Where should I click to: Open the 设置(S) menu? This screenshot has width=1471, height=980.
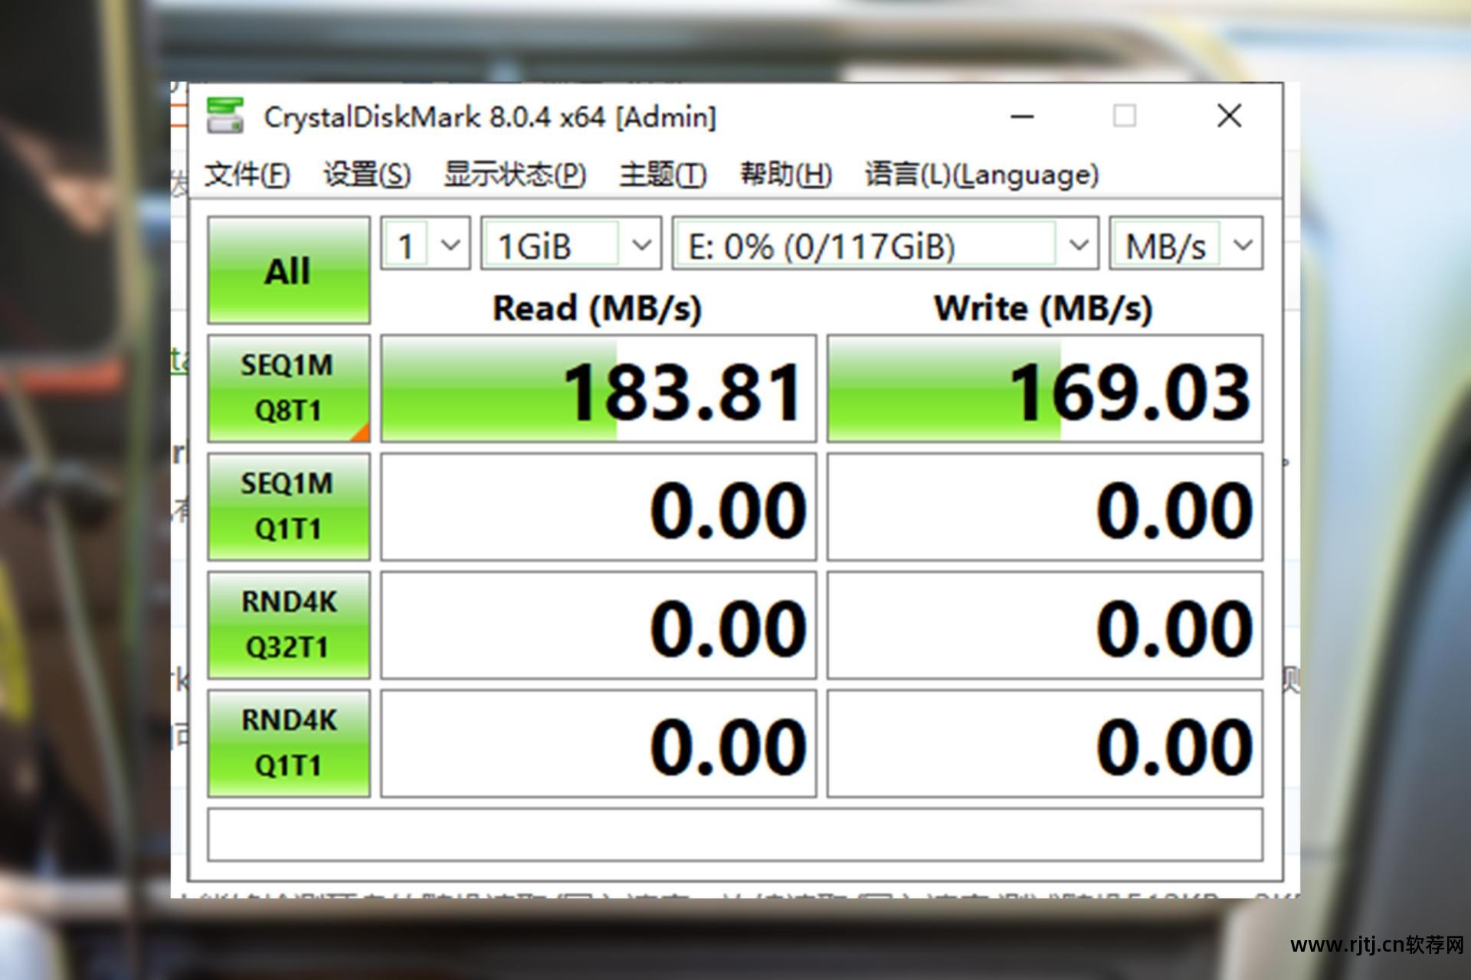tap(367, 175)
